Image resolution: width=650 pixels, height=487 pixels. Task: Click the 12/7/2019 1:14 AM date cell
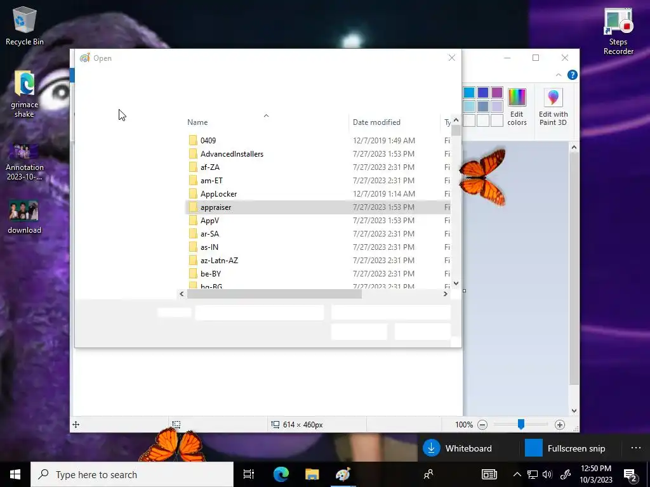pyautogui.click(x=384, y=193)
